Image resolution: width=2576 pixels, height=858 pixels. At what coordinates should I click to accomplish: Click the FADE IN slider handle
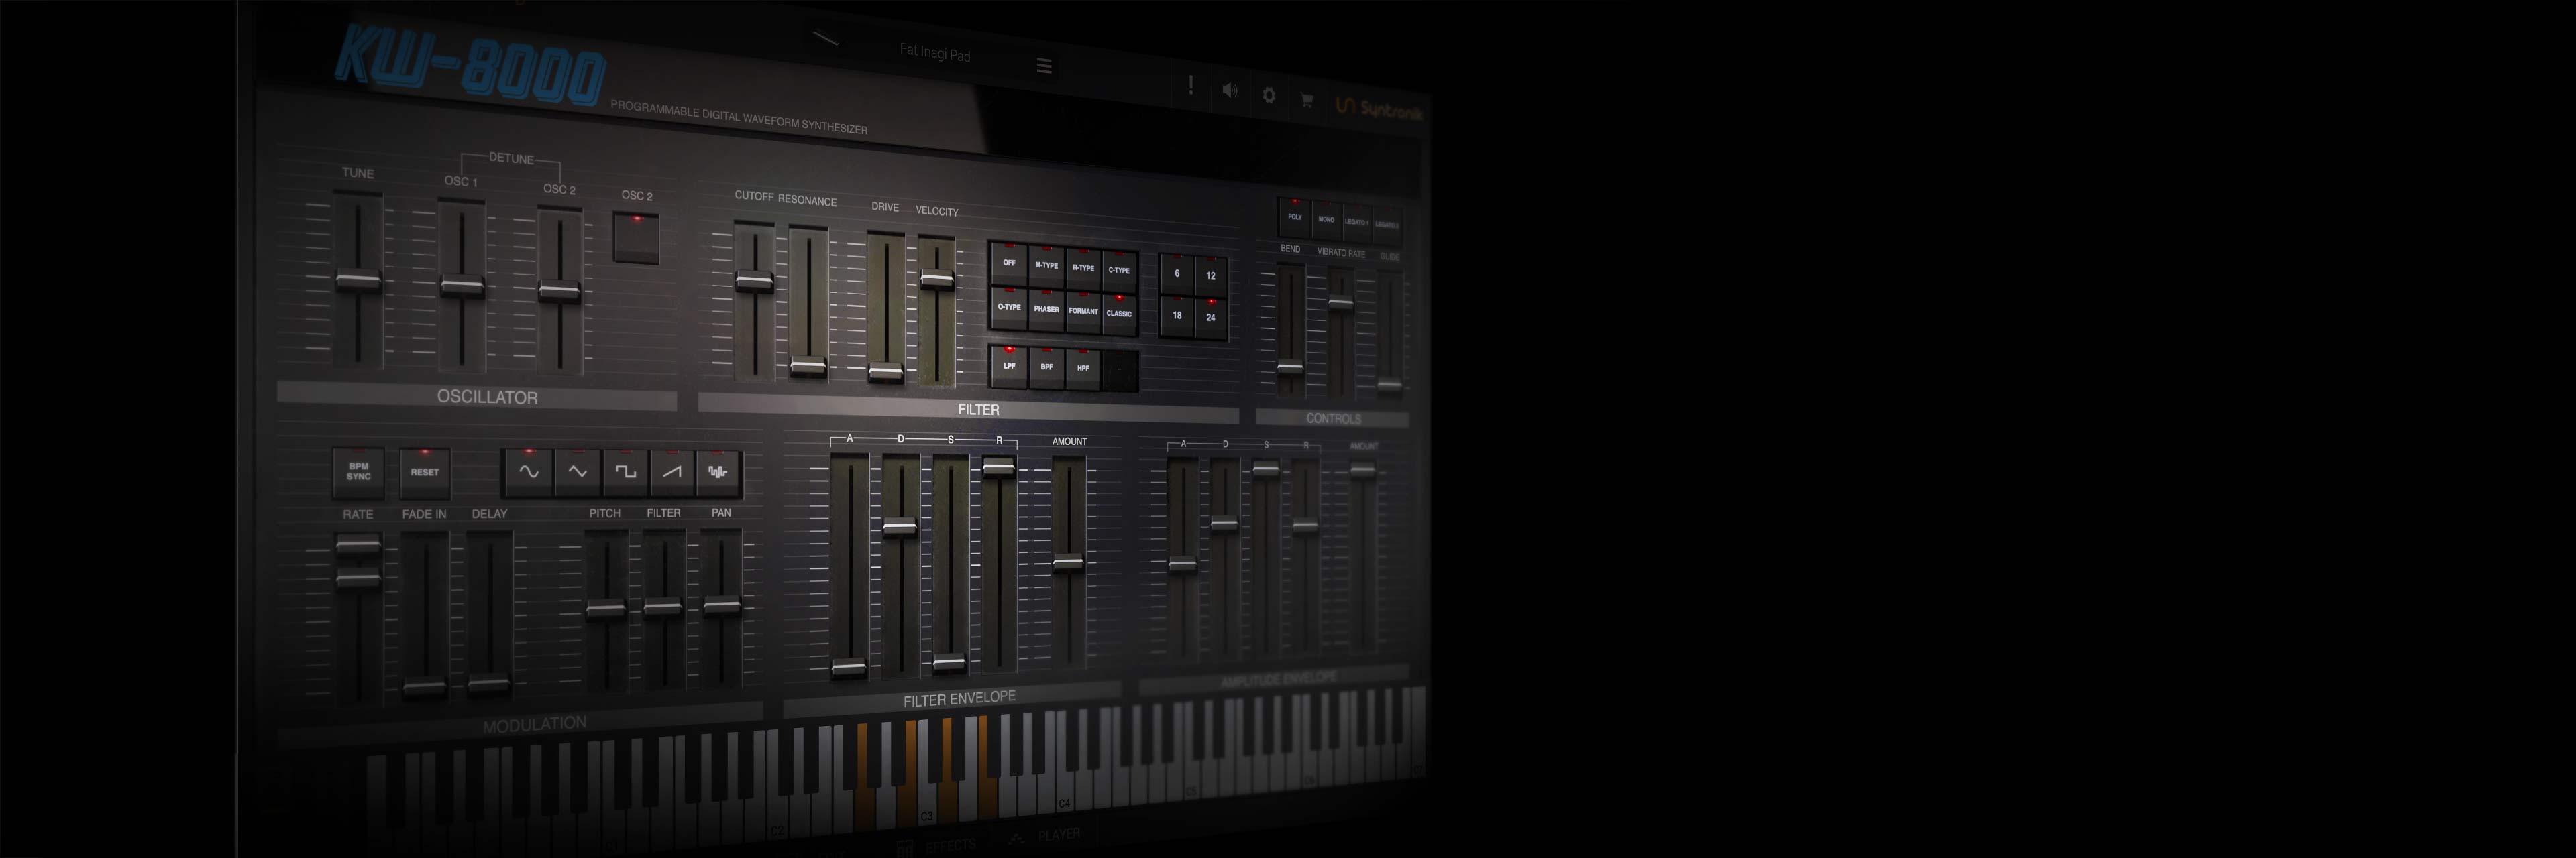point(424,687)
